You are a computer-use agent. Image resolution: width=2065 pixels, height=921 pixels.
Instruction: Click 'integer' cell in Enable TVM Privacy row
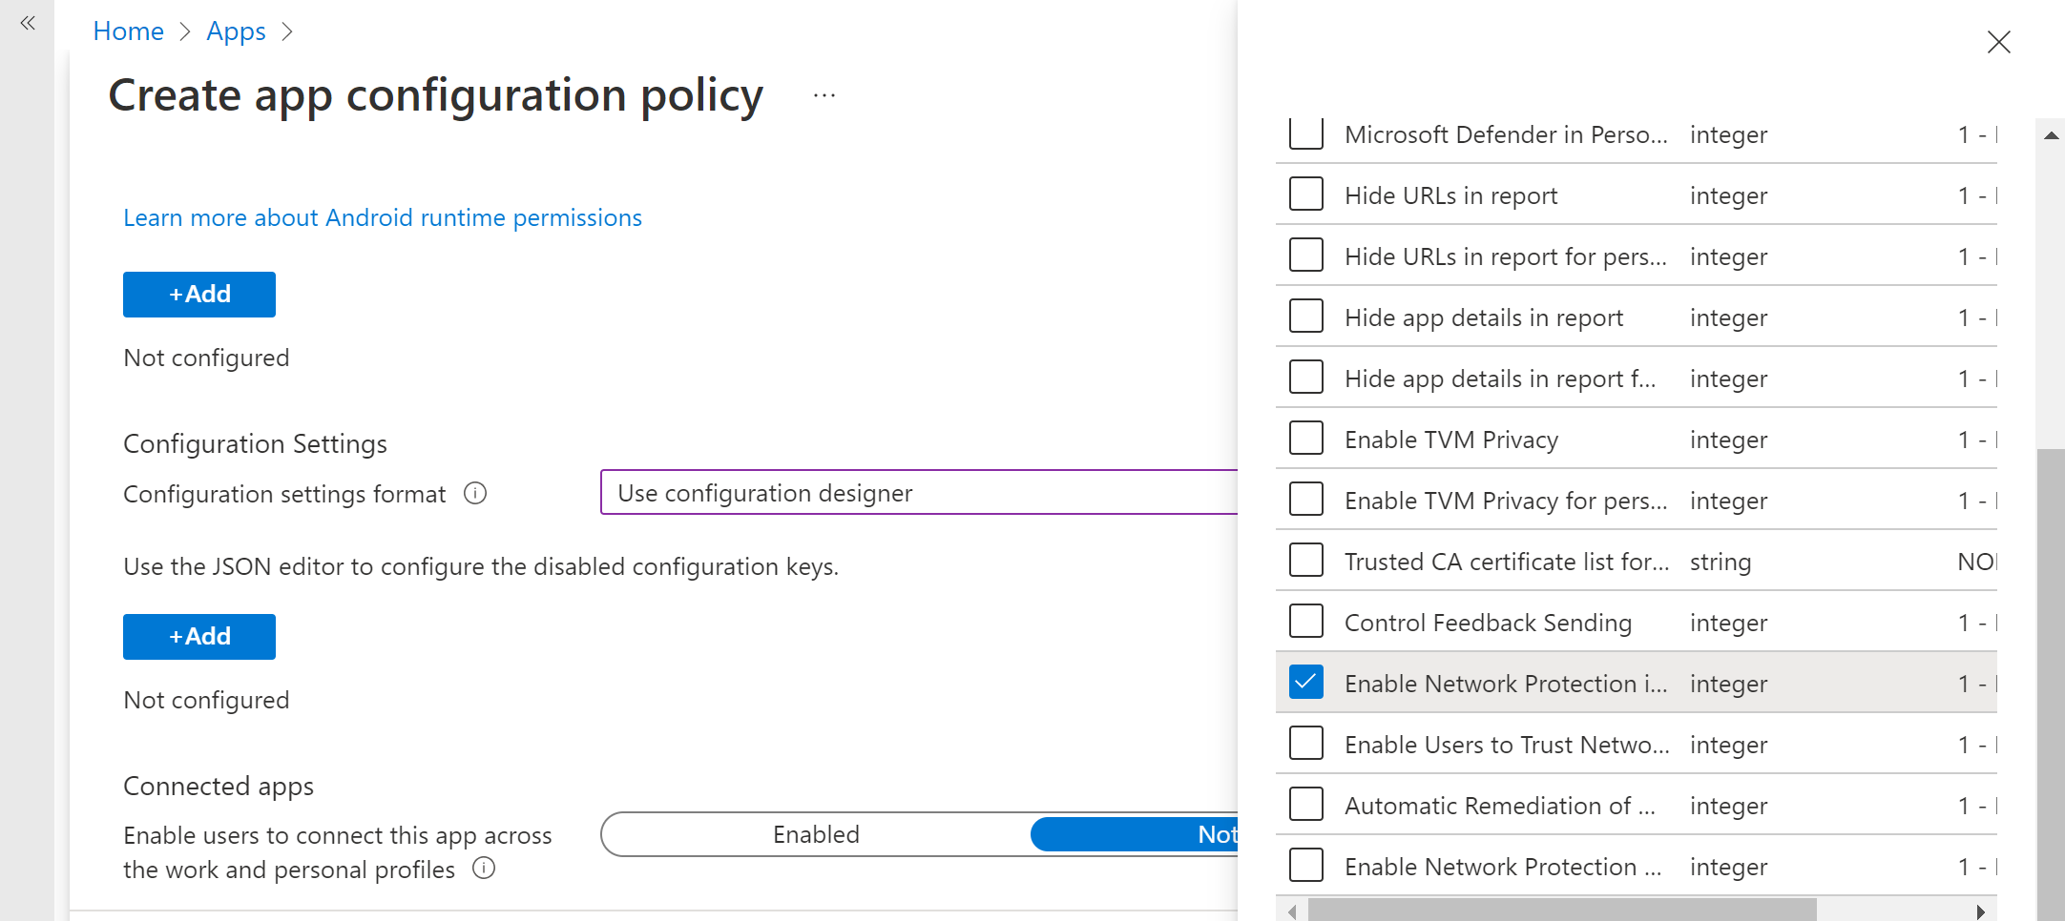[1728, 440]
